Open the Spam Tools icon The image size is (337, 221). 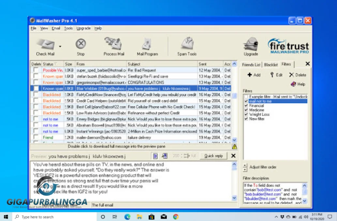pyautogui.click(x=187, y=43)
